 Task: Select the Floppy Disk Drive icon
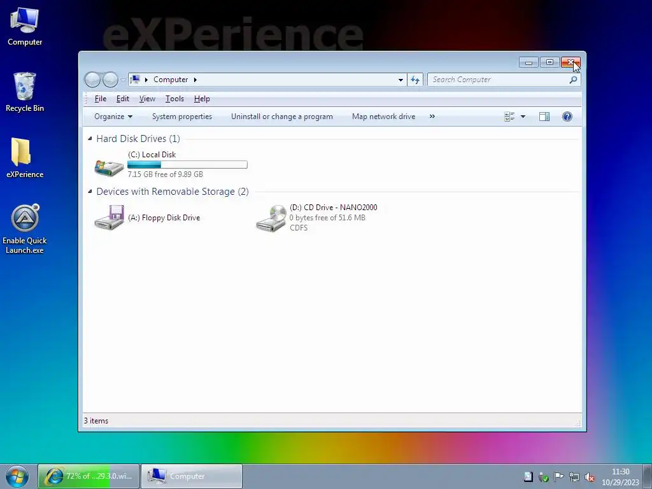[109, 217]
